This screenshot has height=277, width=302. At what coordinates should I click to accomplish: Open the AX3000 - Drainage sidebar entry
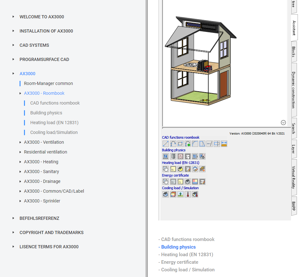point(42,181)
